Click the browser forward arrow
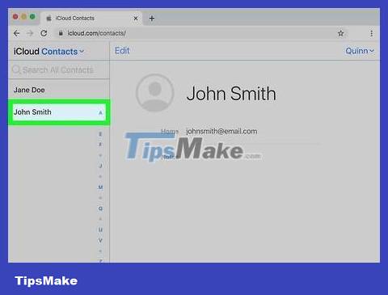This screenshot has width=388, height=295. pos(30,33)
